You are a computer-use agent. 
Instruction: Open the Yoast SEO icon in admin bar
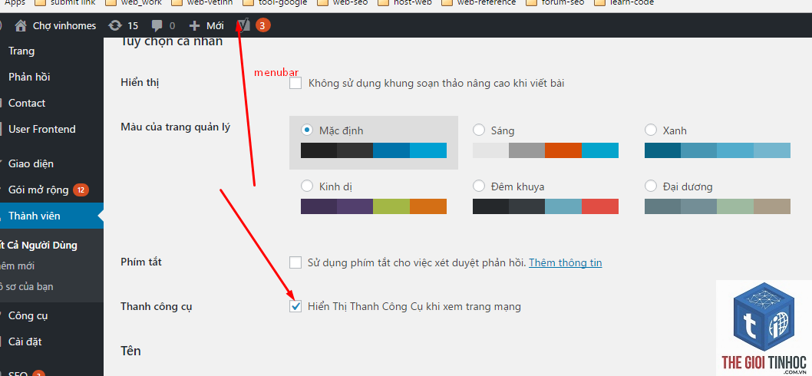pyautogui.click(x=243, y=25)
